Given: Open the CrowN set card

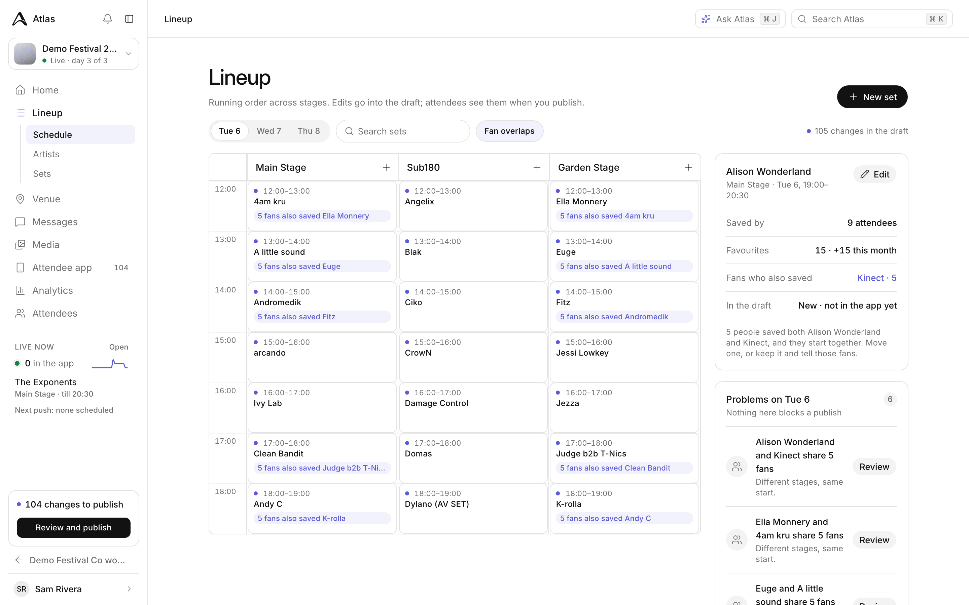Looking at the screenshot, I should click(x=473, y=357).
